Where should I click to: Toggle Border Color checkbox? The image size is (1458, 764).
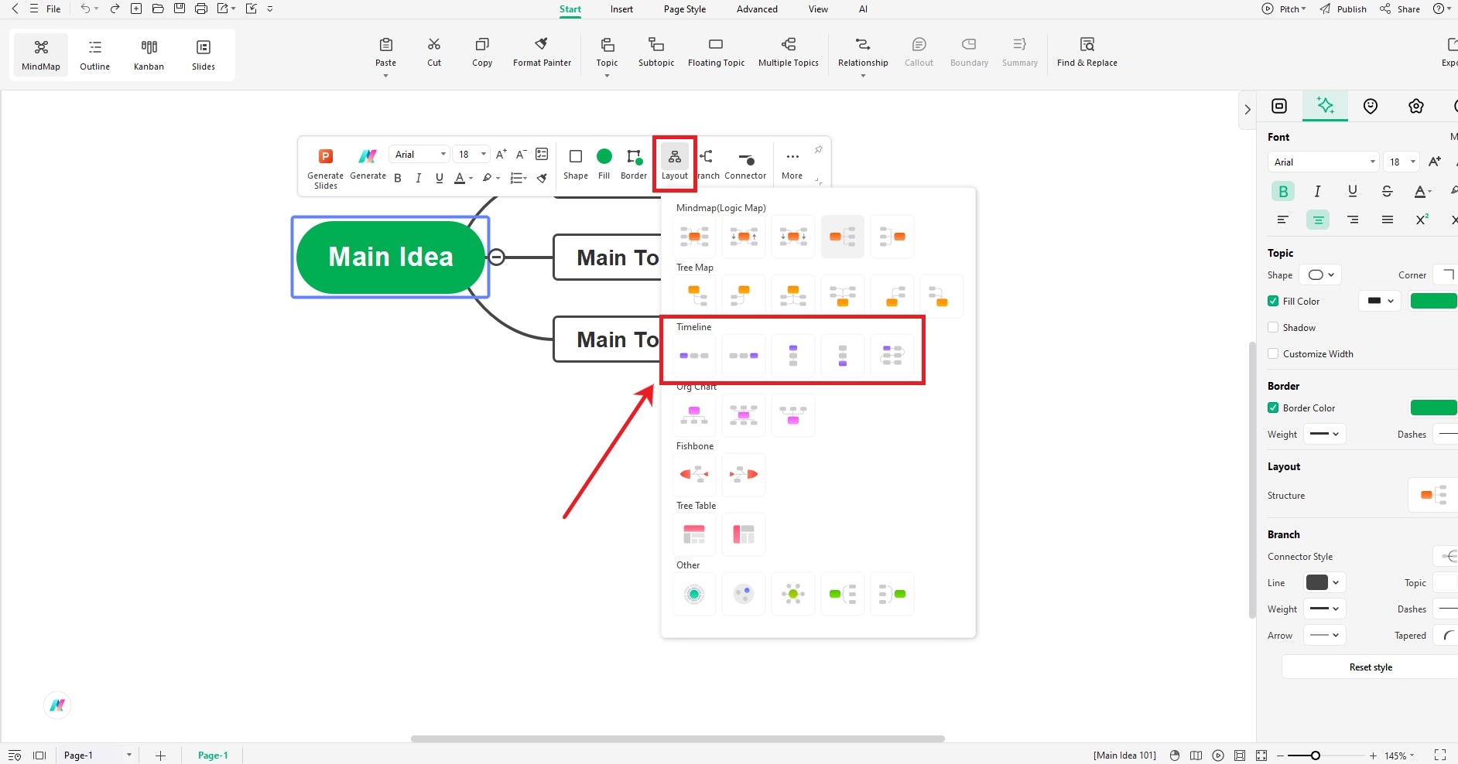coord(1273,408)
